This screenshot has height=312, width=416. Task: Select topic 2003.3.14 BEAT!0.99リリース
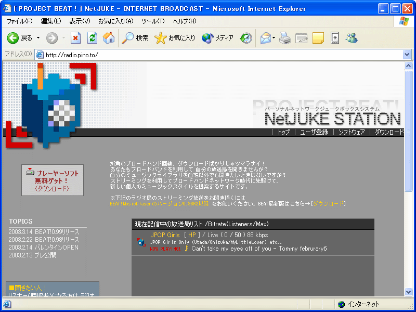click(44, 232)
